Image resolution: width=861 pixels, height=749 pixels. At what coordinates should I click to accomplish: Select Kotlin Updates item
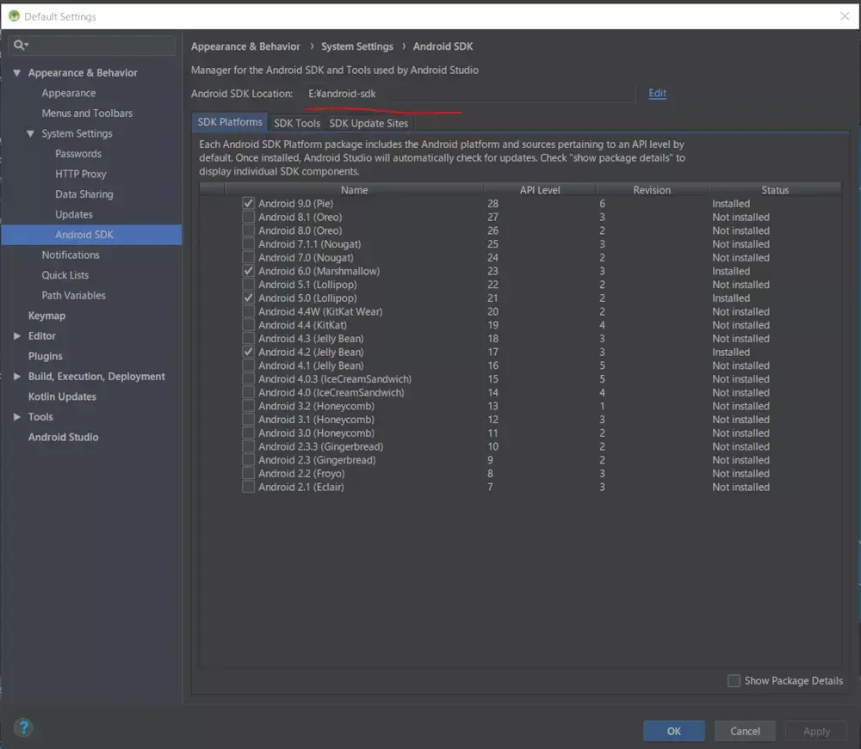[x=62, y=396]
